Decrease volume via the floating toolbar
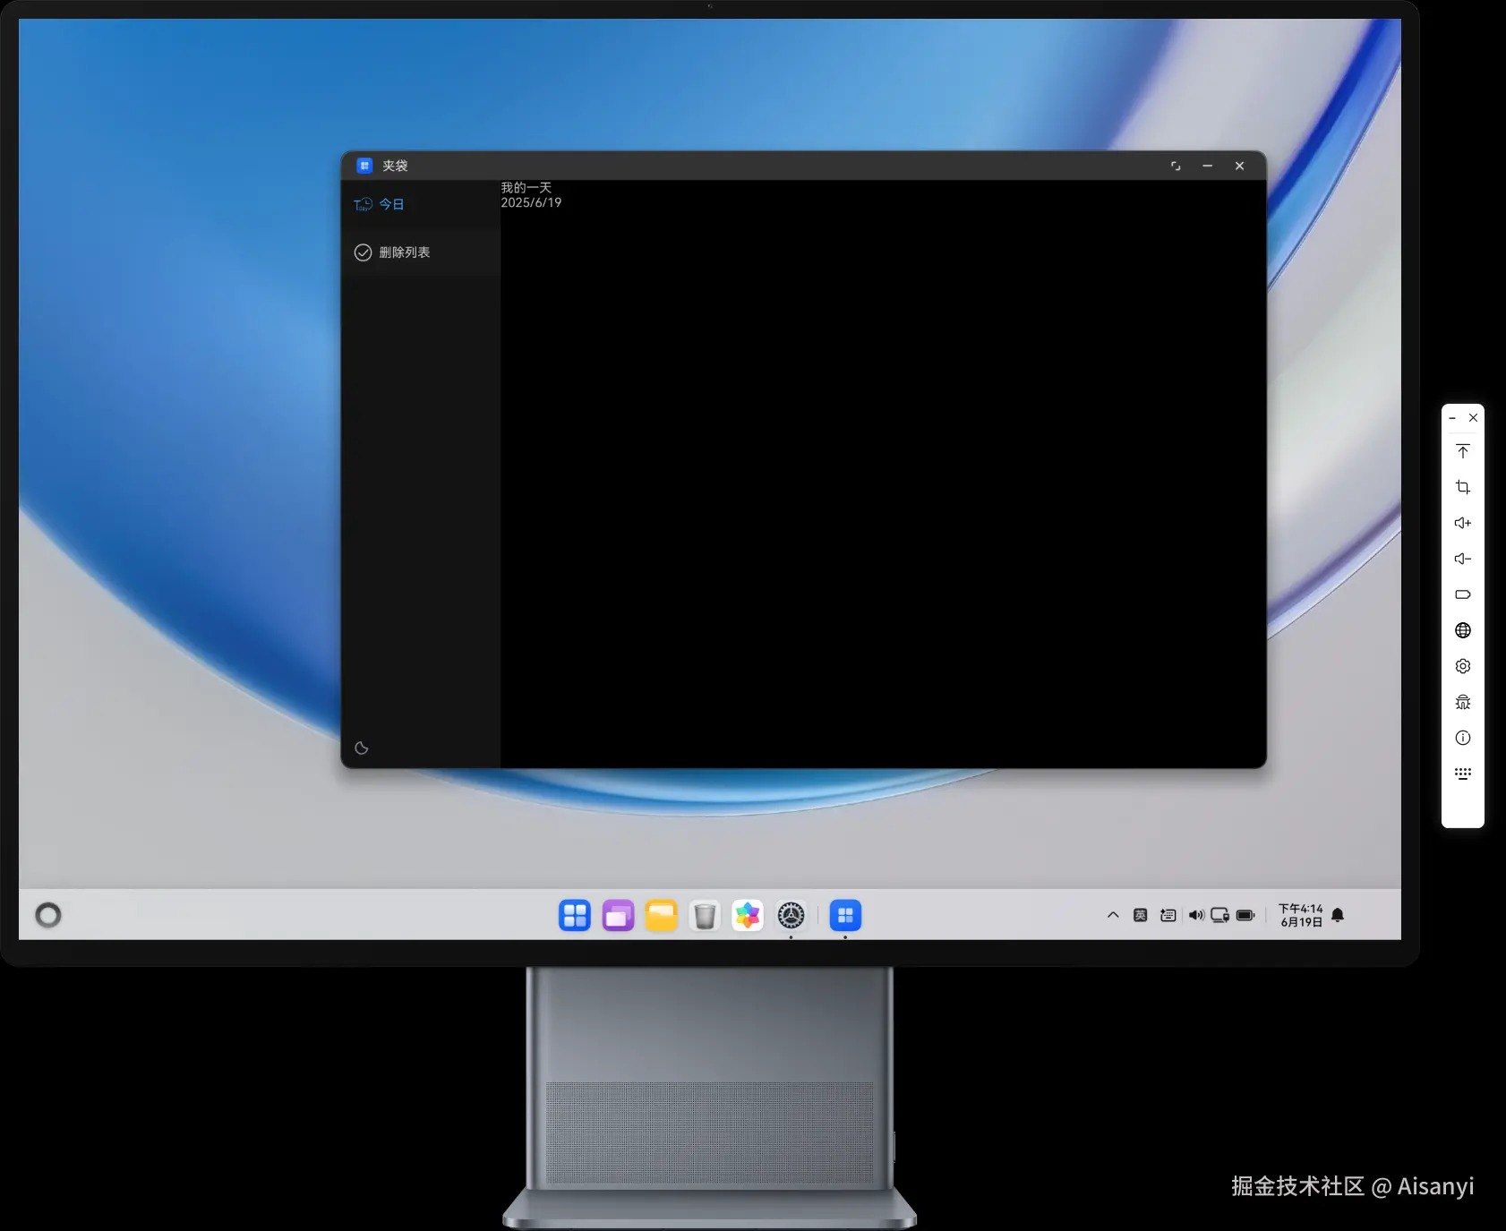 1464,558
